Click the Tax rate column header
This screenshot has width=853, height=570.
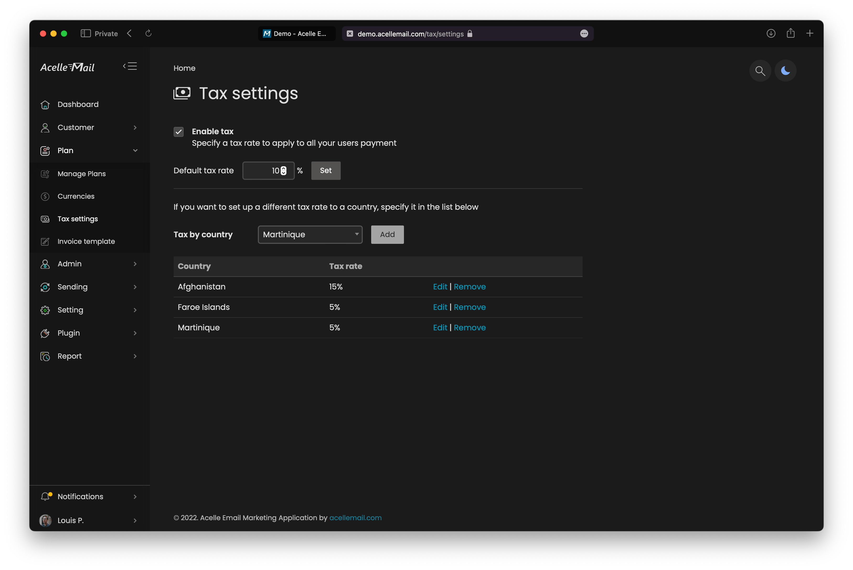click(345, 266)
